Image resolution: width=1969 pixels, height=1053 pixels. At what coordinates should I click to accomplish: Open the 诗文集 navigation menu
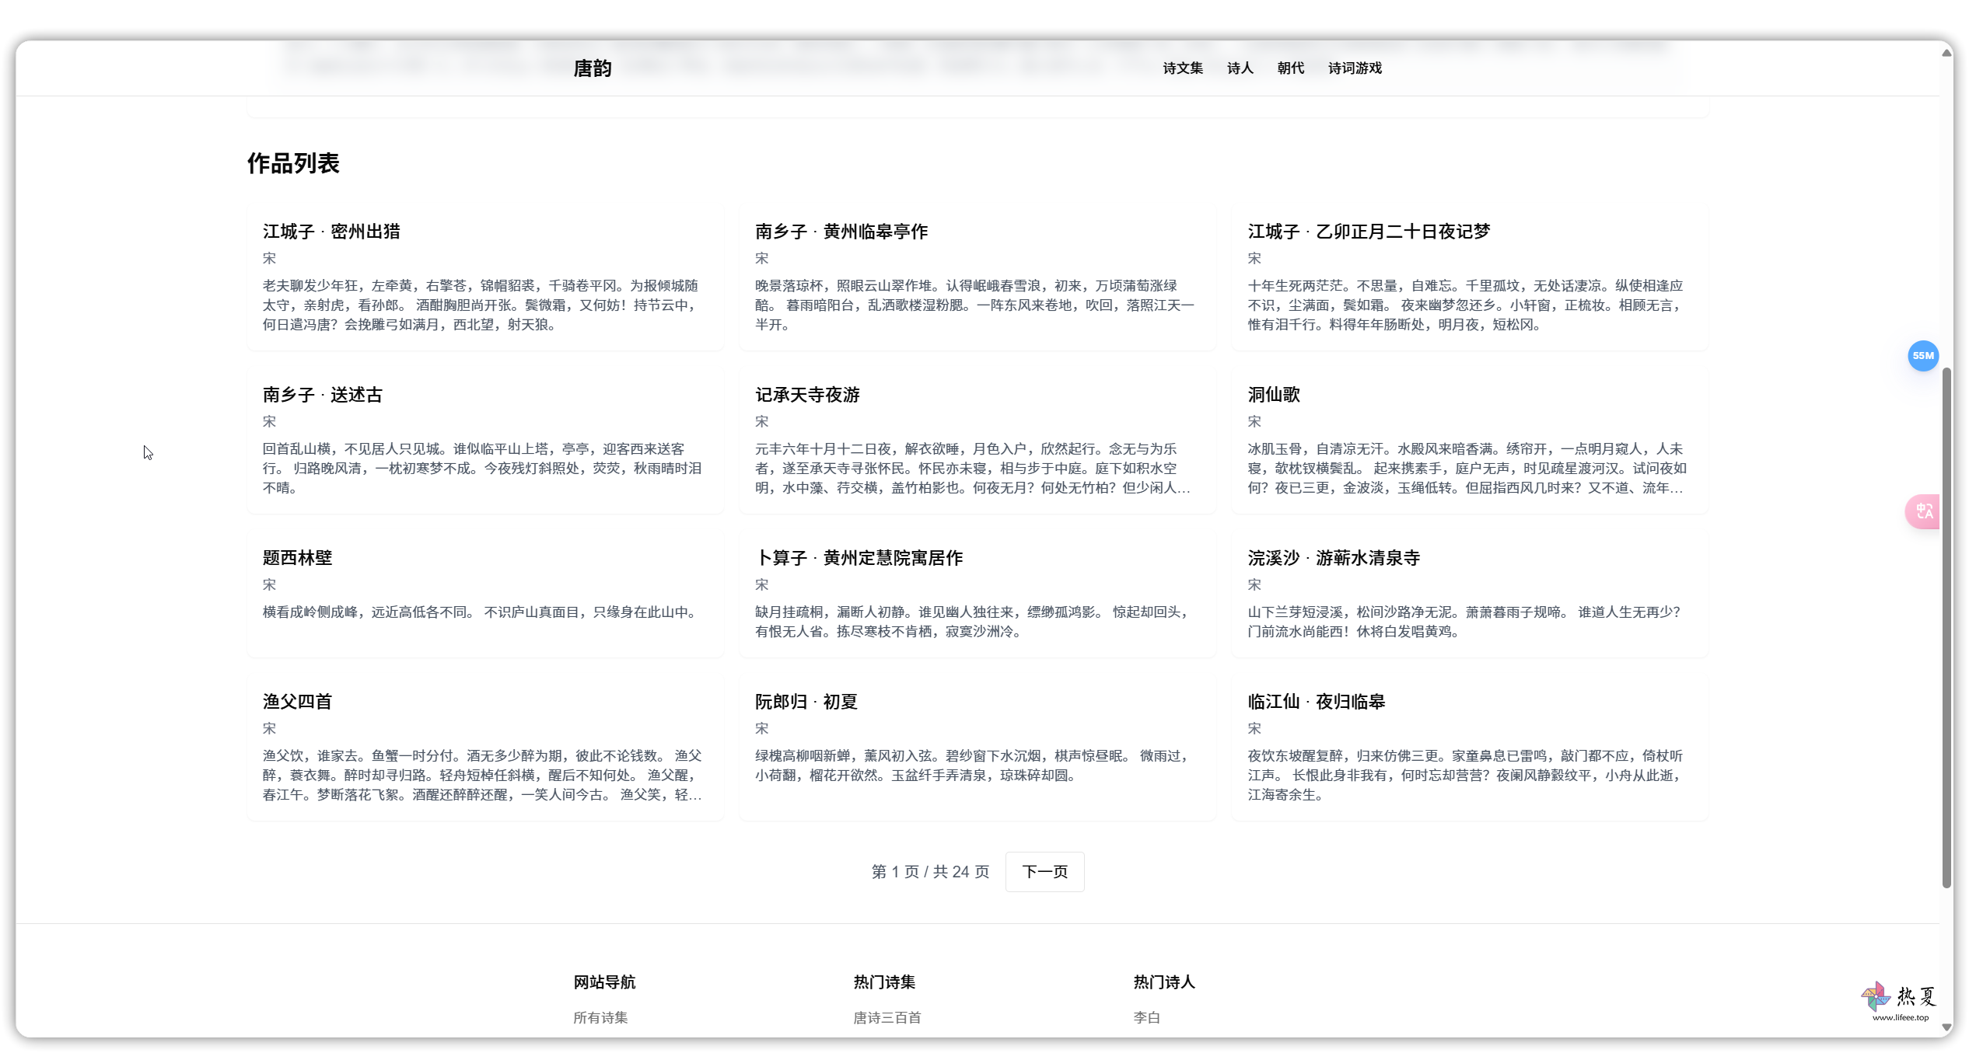pyautogui.click(x=1182, y=68)
